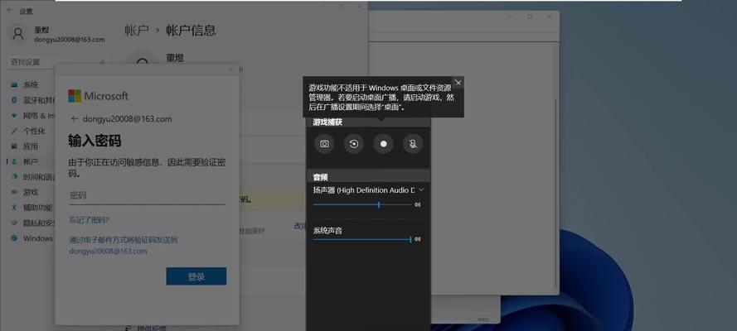This screenshot has width=737, height=331.
Task: Mute the 系统声音 speaker icon
Action: click(417, 239)
